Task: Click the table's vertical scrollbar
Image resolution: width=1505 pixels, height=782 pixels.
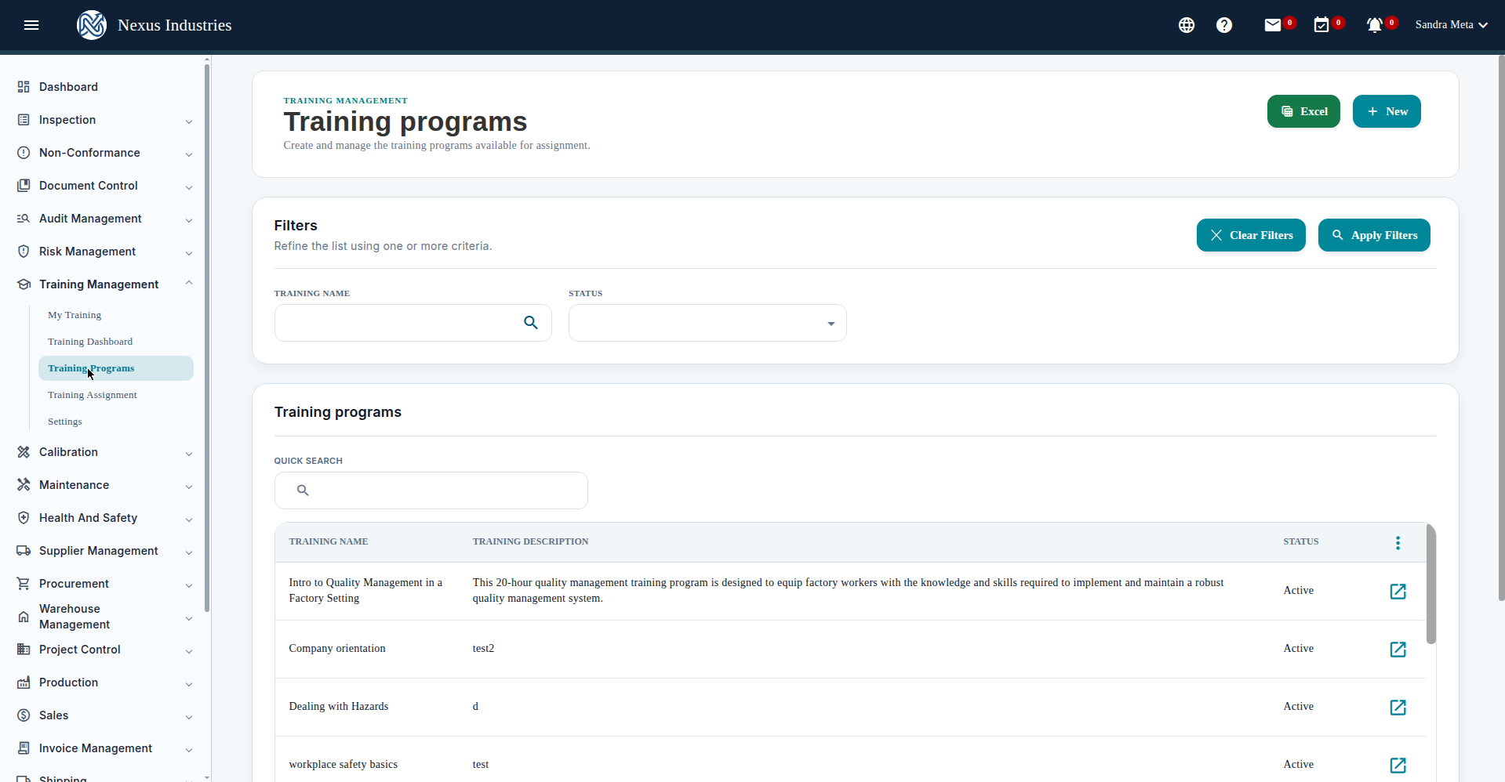Action: click(x=1431, y=584)
